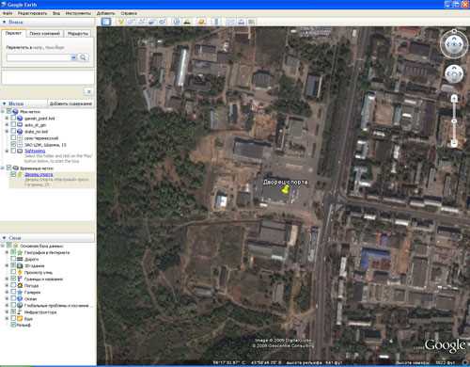Expand the География в Интернете node
Image resolution: width=470 pixels, height=367 pixels.
(x=7, y=252)
